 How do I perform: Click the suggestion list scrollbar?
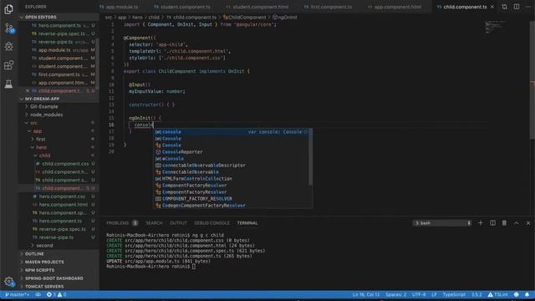pyautogui.click(x=310, y=157)
